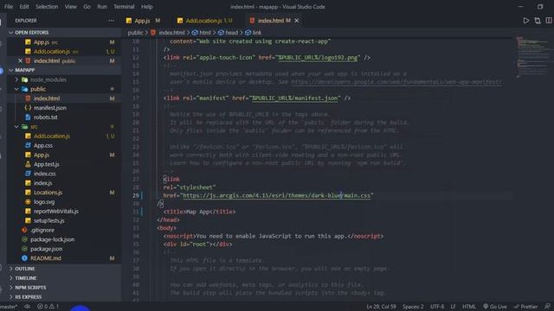Screen dimensions: 554x311
Task: Open logo.svg file
Action: (x=44, y=201)
